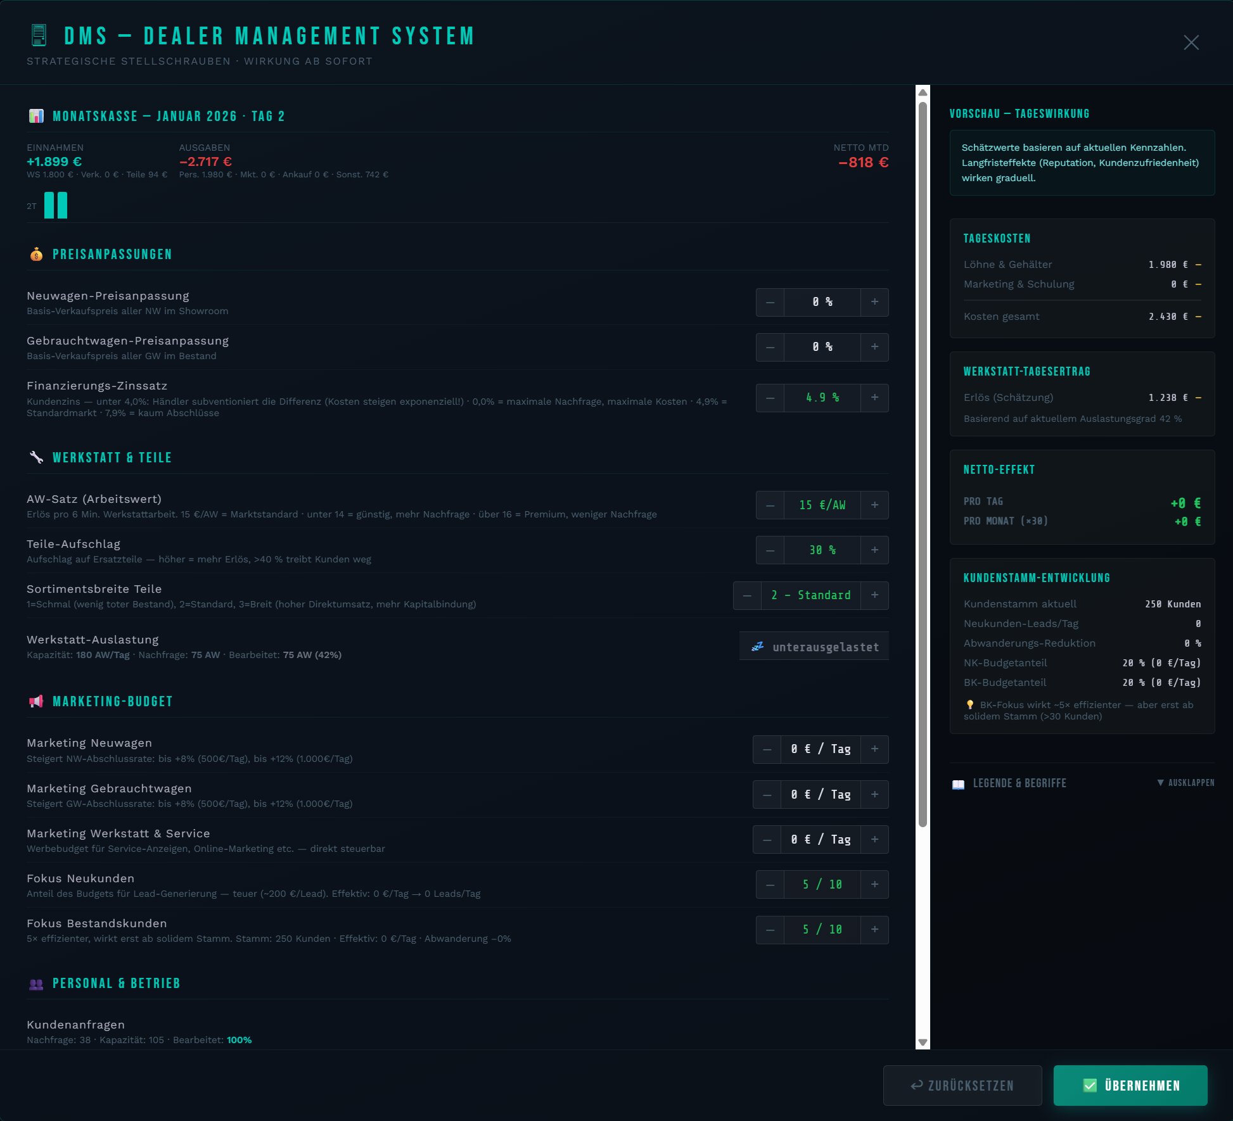Click the 'Kosten gesamt' 2.430 € row

pos(1082,316)
